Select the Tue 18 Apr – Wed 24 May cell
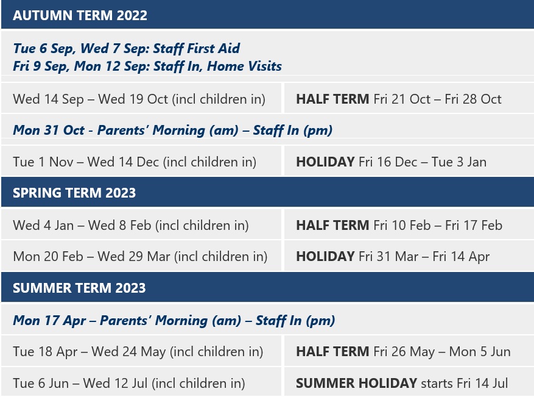Screen dimensions: 534x397 point(138,352)
